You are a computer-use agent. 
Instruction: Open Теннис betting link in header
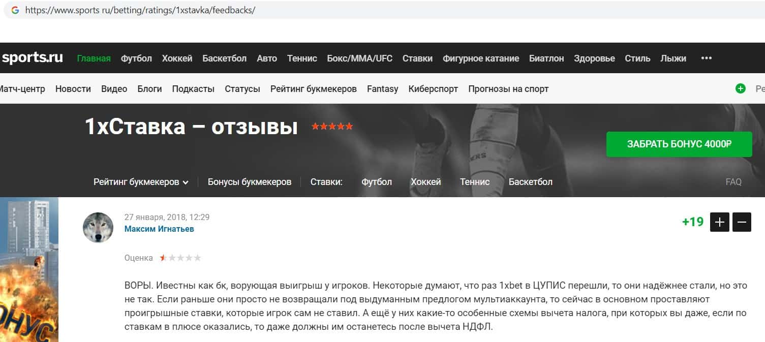point(475,182)
